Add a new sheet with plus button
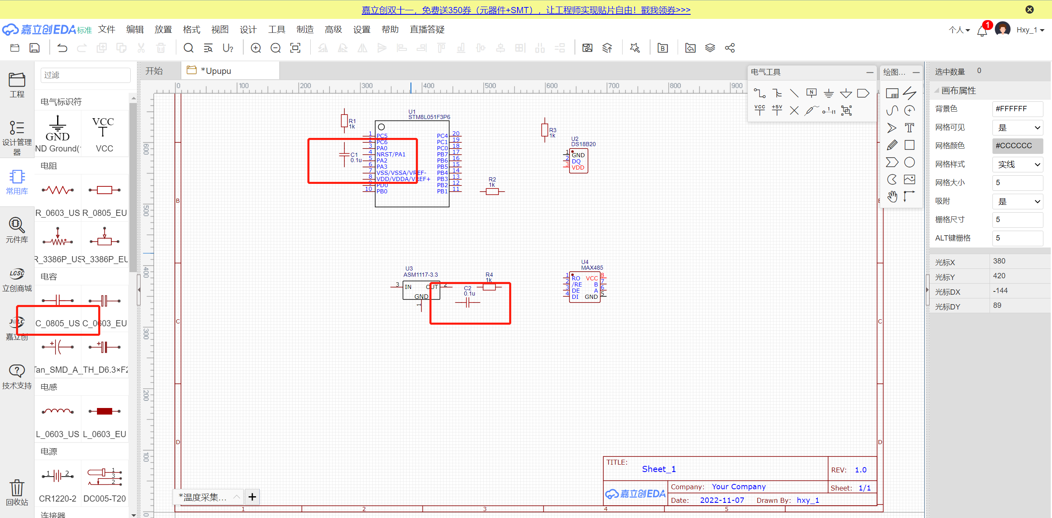The height and width of the screenshot is (518, 1052). pos(252,497)
